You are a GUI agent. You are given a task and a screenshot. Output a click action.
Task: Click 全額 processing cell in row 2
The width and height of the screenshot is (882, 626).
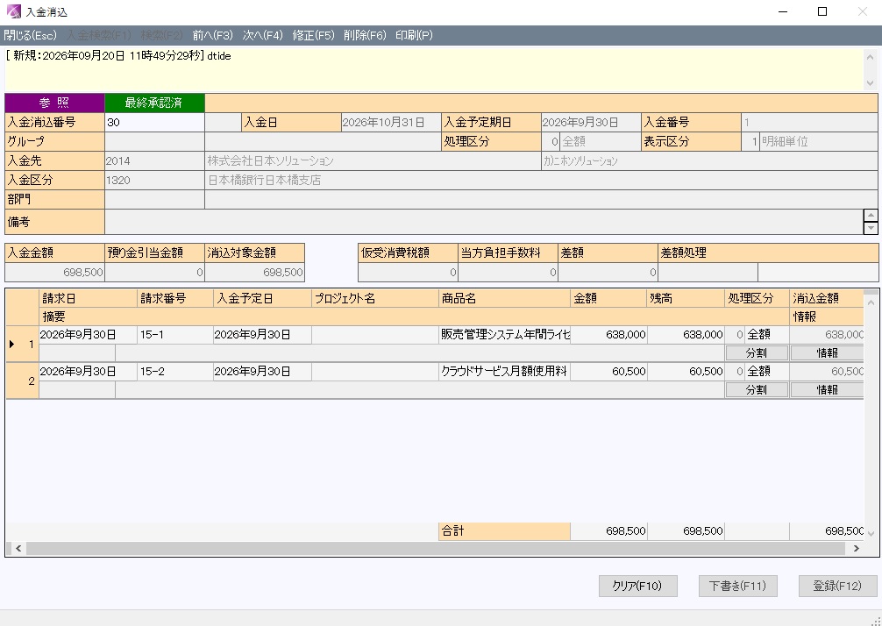point(767,371)
